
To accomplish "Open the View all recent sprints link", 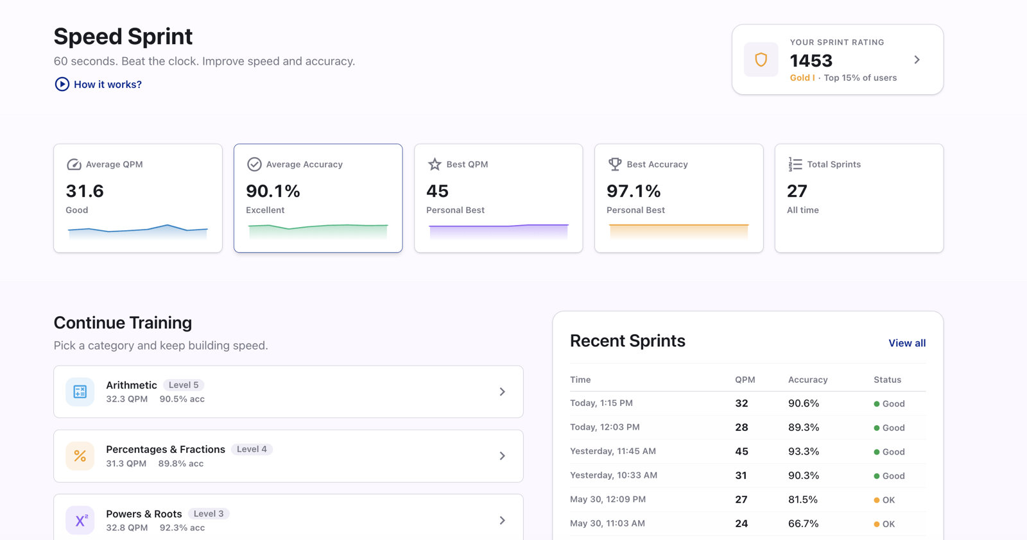I will [x=907, y=343].
